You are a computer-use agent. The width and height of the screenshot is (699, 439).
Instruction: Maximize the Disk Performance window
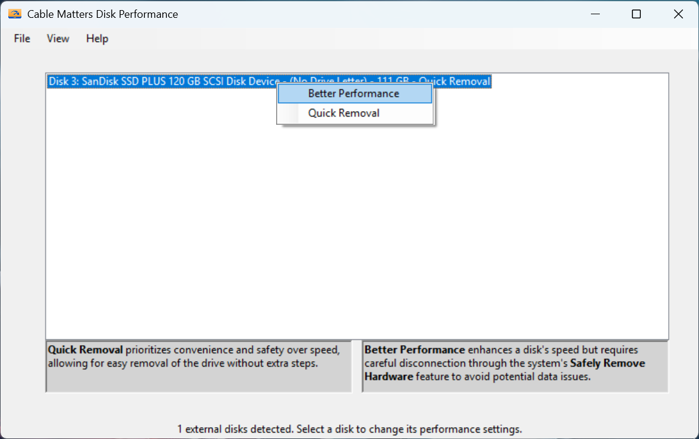point(637,13)
